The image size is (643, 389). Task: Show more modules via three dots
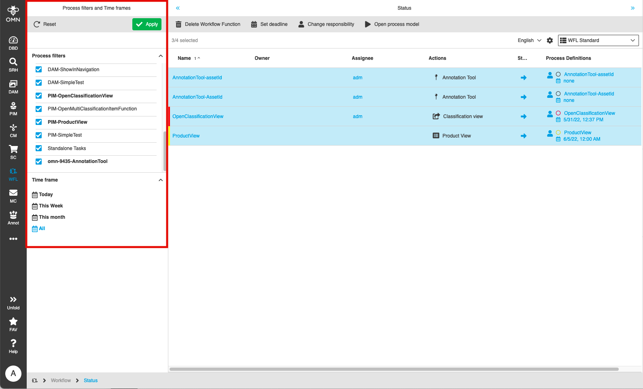(13, 239)
